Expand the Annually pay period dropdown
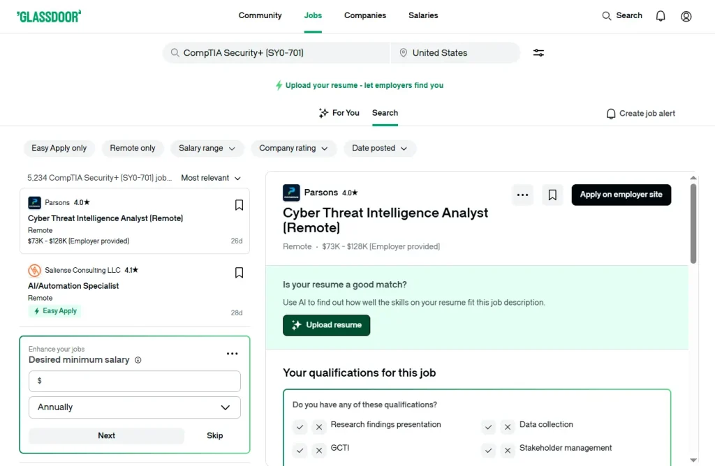This screenshot has width=715, height=466. point(135,407)
